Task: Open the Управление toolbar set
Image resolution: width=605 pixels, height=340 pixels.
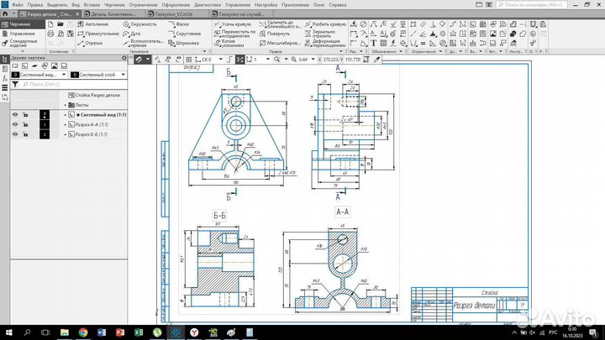Action: (x=23, y=34)
